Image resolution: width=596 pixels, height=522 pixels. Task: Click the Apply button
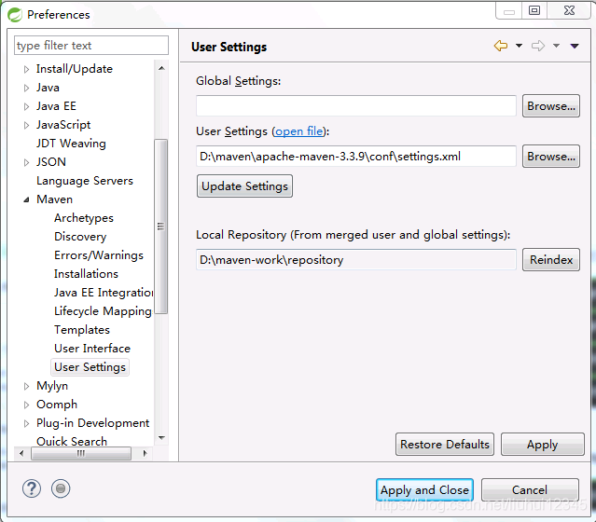click(x=543, y=444)
